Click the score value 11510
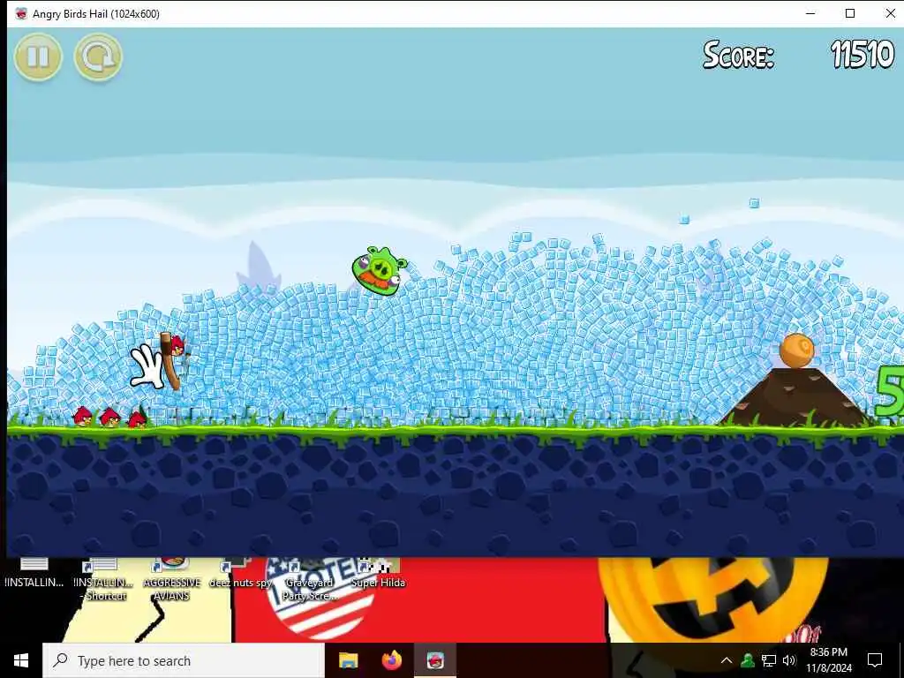Image resolution: width=904 pixels, height=678 pixels. tap(863, 56)
